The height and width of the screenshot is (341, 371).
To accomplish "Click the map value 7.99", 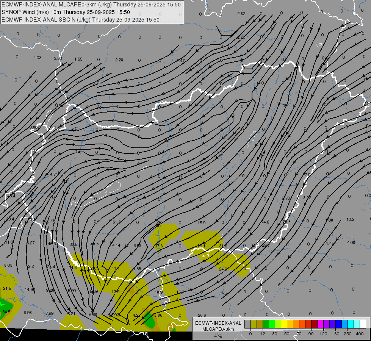I will click(x=49, y=313).
